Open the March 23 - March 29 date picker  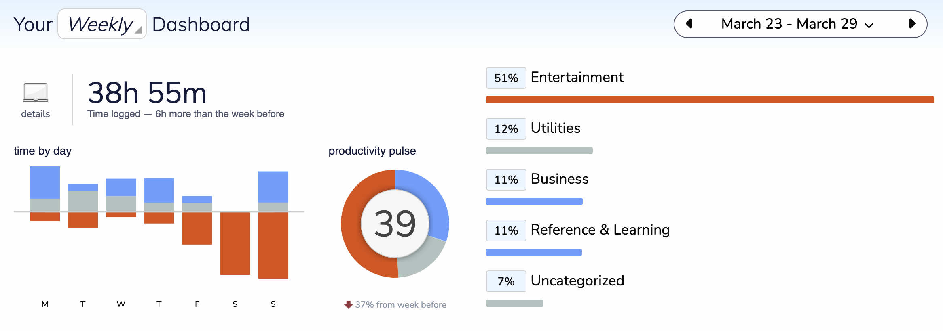click(x=789, y=24)
